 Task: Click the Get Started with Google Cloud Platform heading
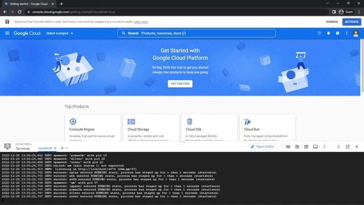point(180,54)
